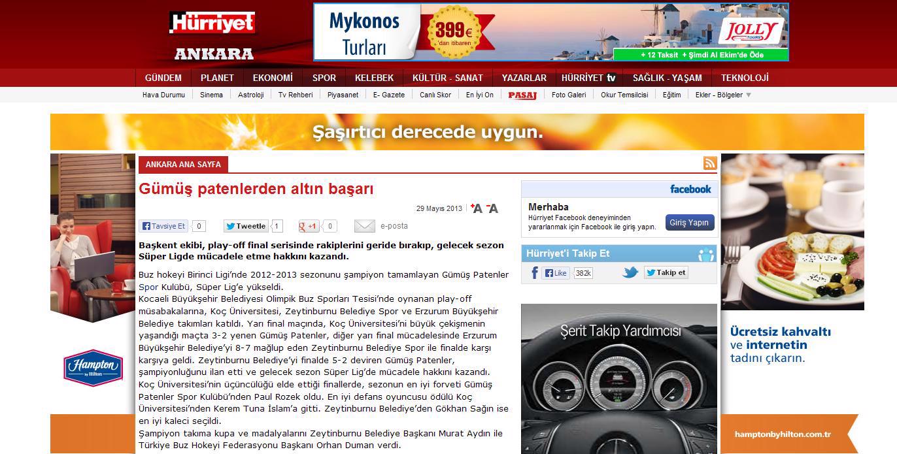Click the Jolly Tours logo in banner

click(x=751, y=31)
